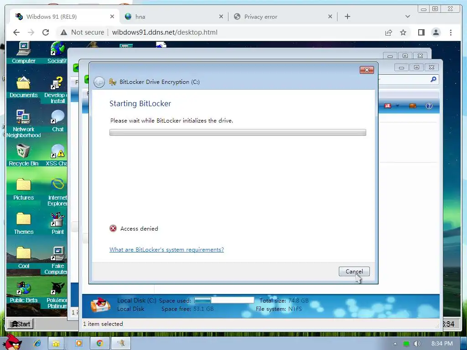Launch the Paint shortcut
Viewport: 467px width, 350px height.
click(57, 224)
